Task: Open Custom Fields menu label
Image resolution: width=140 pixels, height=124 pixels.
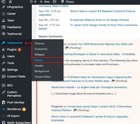Action: (x=16, y=76)
